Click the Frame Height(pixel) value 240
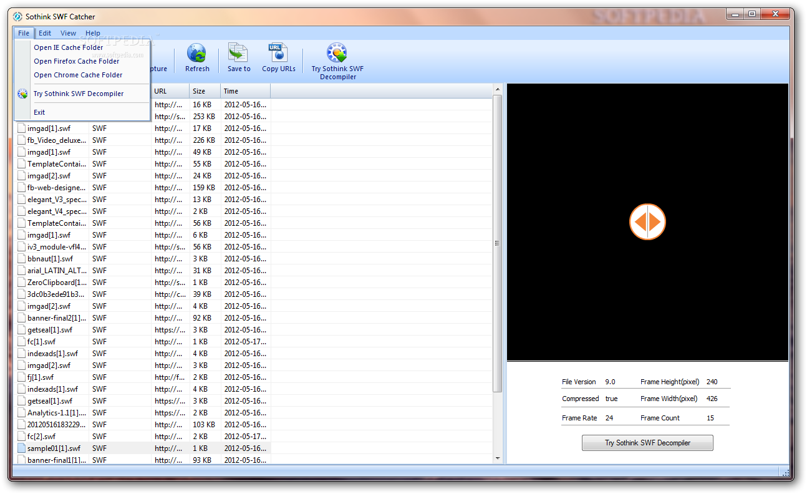 [x=712, y=382]
